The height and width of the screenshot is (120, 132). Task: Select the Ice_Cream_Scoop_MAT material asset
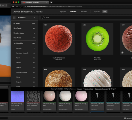tap(49, 101)
